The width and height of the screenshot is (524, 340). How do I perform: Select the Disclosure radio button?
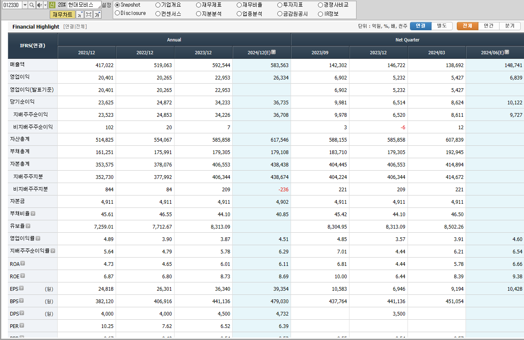[x=117, y=13]
